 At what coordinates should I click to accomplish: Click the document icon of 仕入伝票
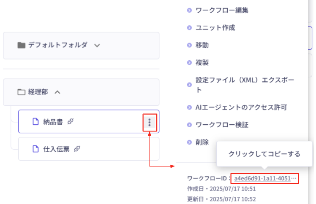click(x=35, y=149)
